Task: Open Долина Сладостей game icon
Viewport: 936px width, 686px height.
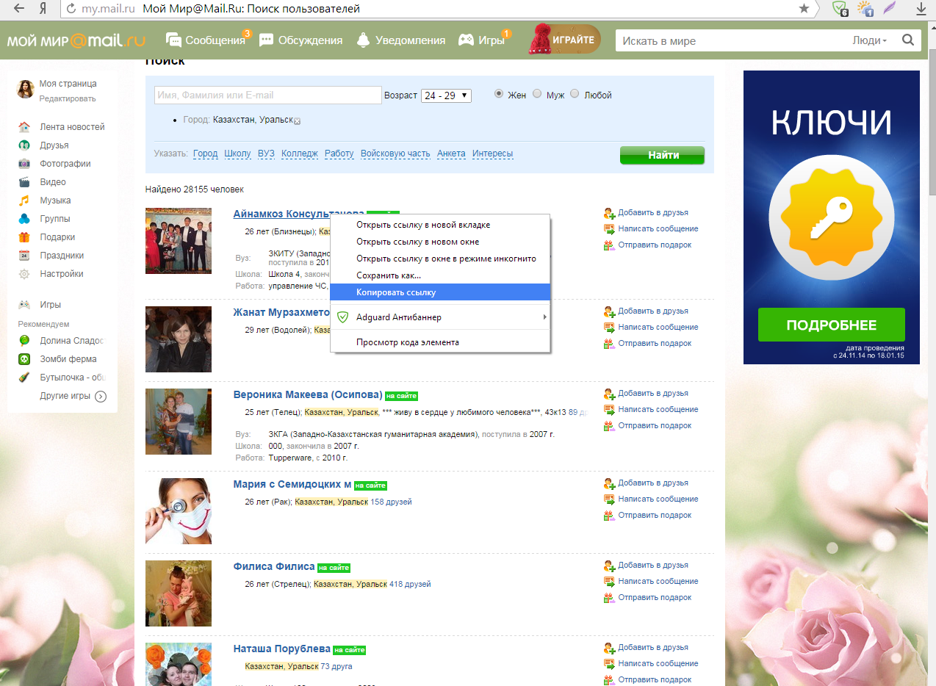Action: [24, 341]
